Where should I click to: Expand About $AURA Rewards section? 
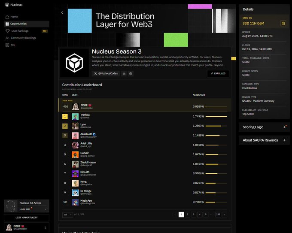click(264, 140)
